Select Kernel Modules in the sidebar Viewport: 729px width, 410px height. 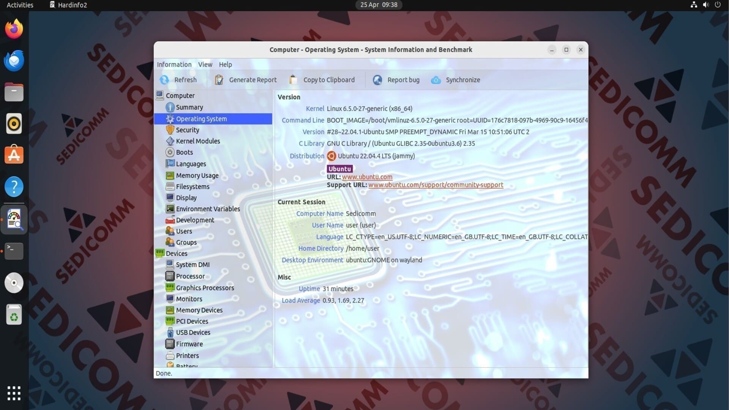coord(198,141)
